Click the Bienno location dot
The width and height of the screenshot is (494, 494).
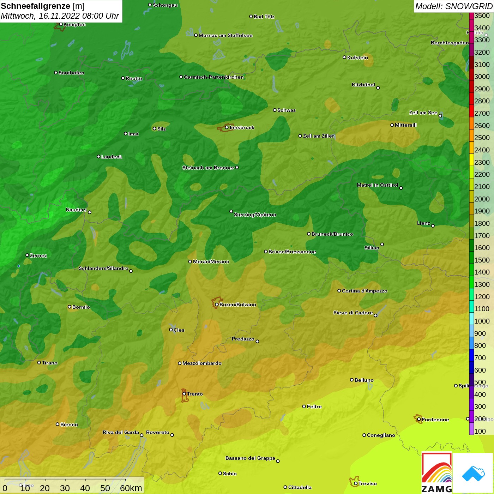pyautogui.click(x=58, y=424)
